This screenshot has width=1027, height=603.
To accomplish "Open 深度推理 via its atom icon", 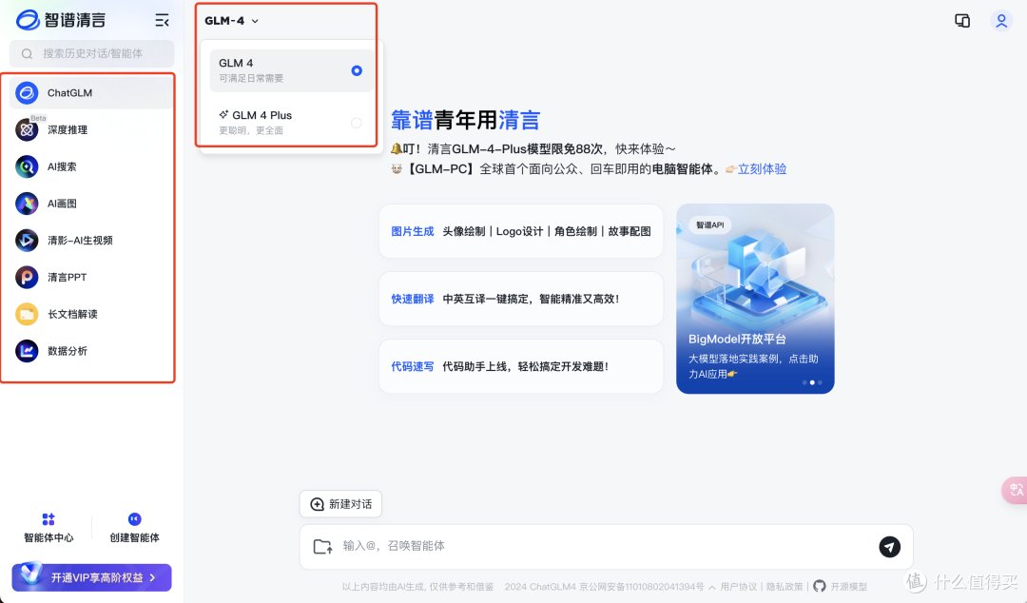I will (x=27, y=129).
